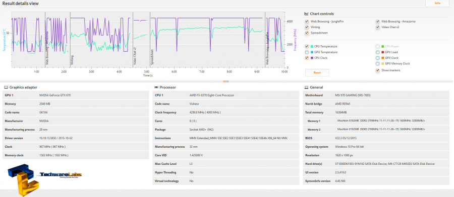Enable the GPU Clock series
The width and height of the screenshot is (454, 197).
click(x=377, y=58)
